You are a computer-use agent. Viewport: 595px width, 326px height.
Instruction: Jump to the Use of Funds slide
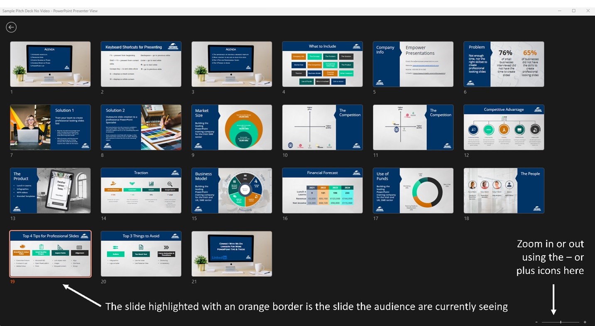click(x=413, y=190)
